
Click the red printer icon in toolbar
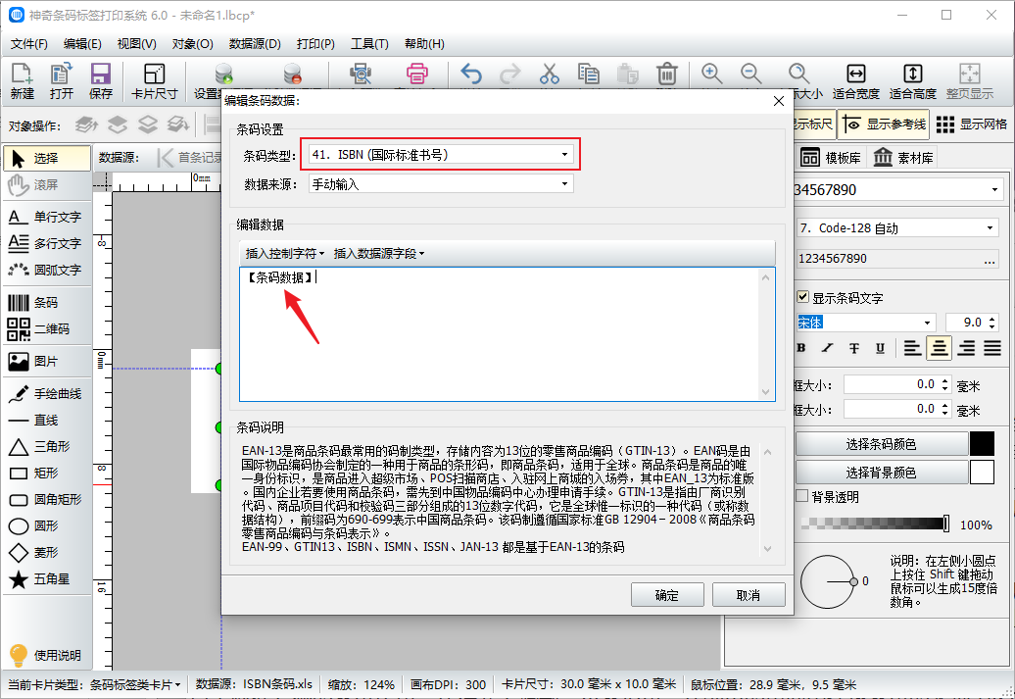pos(417,74)
